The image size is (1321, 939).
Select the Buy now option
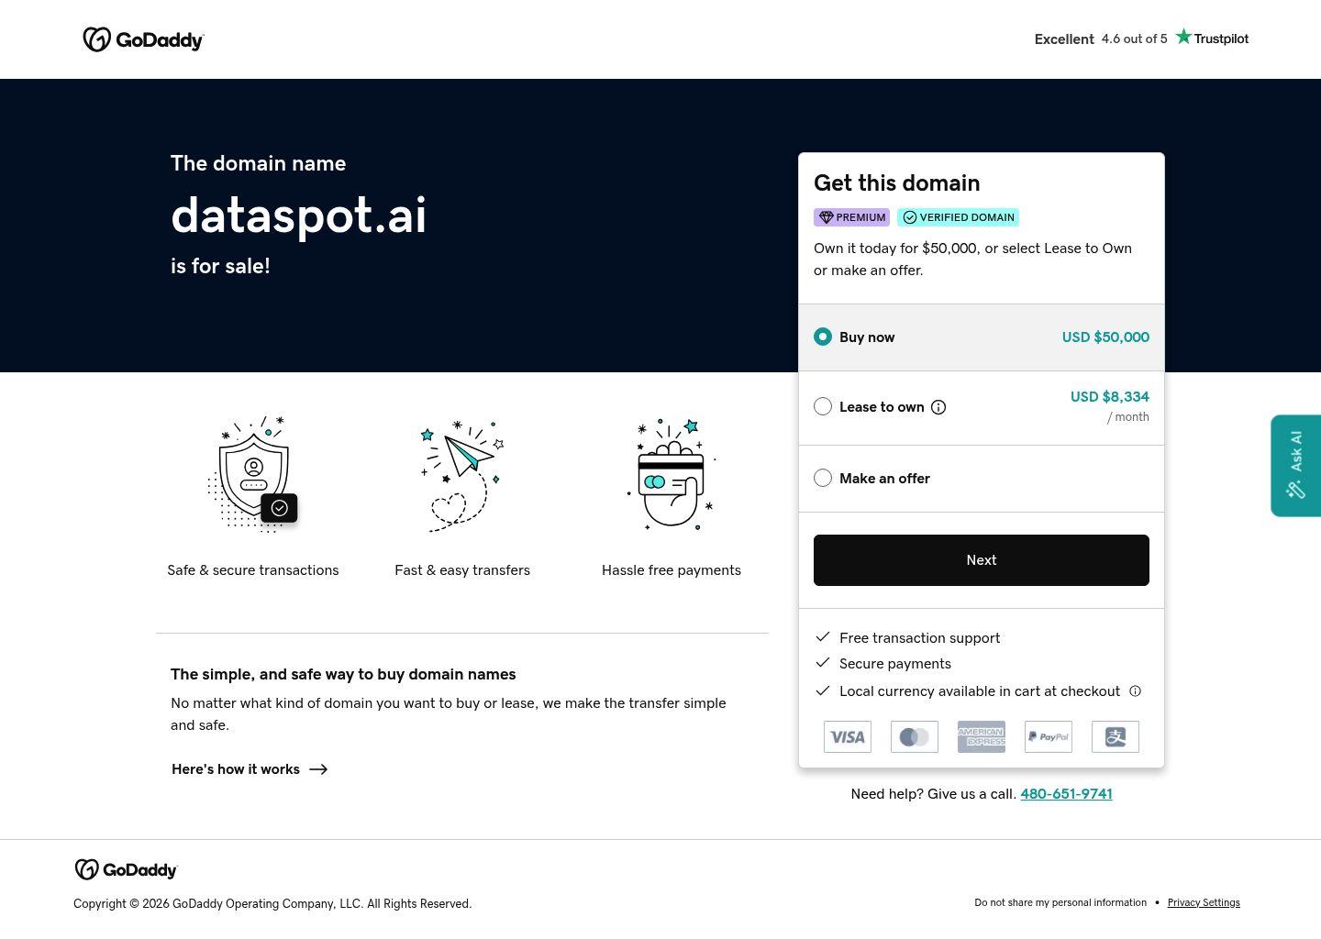pos(823,337)
